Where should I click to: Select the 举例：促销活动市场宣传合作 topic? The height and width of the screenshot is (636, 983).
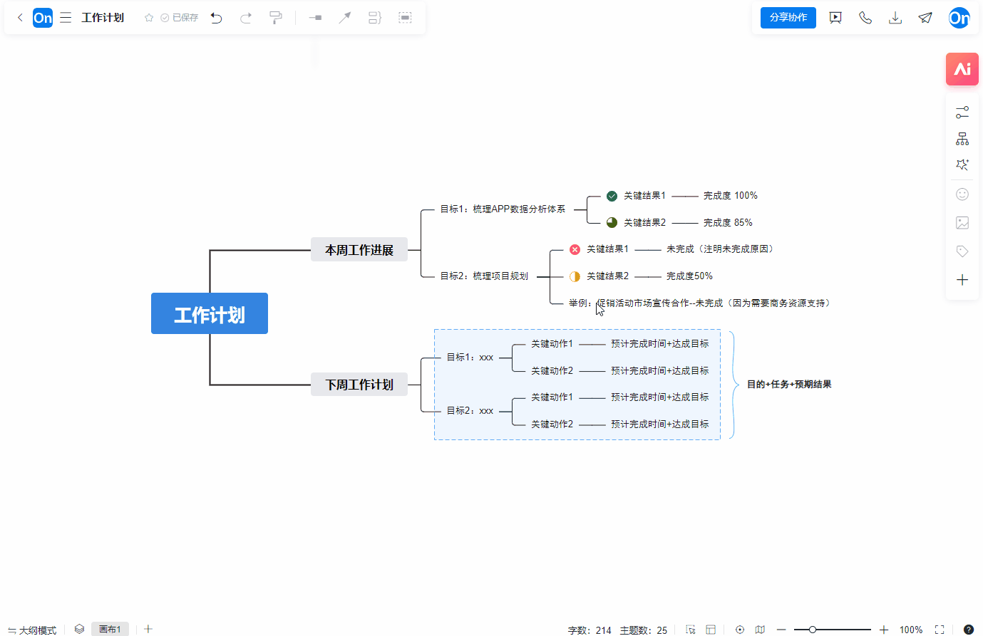[x=701, y=303]
